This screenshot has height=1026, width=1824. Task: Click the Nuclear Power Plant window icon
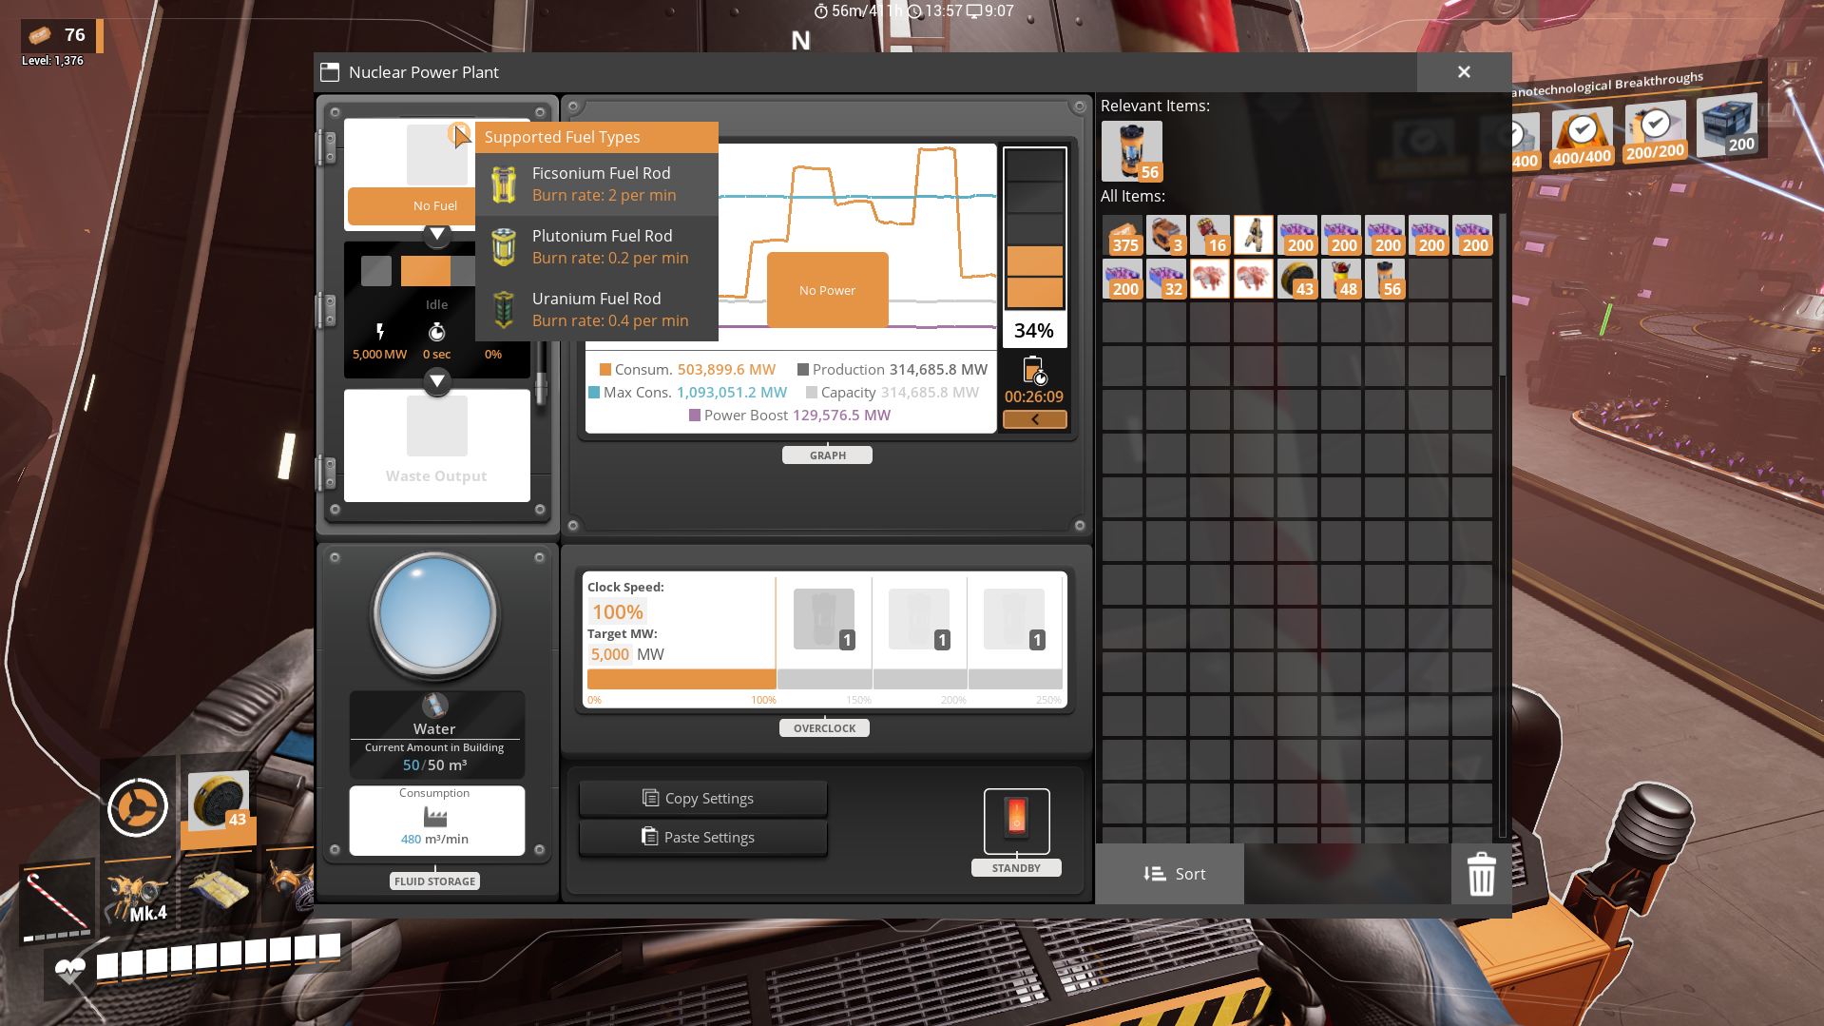point(330,72)
